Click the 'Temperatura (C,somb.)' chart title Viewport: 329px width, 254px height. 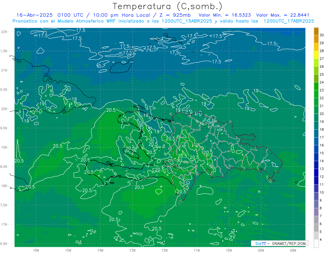tap(167, 6)
